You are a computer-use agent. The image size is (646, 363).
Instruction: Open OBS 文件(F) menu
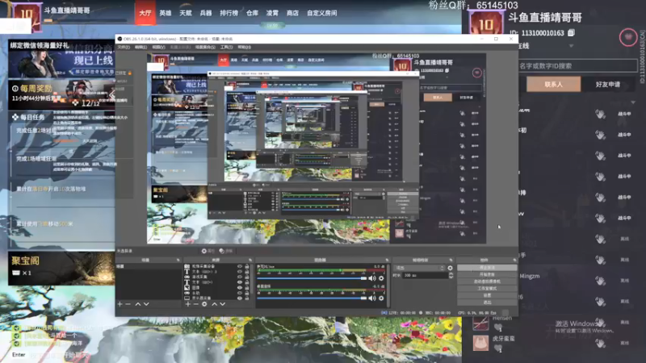[x=124, y=48]
